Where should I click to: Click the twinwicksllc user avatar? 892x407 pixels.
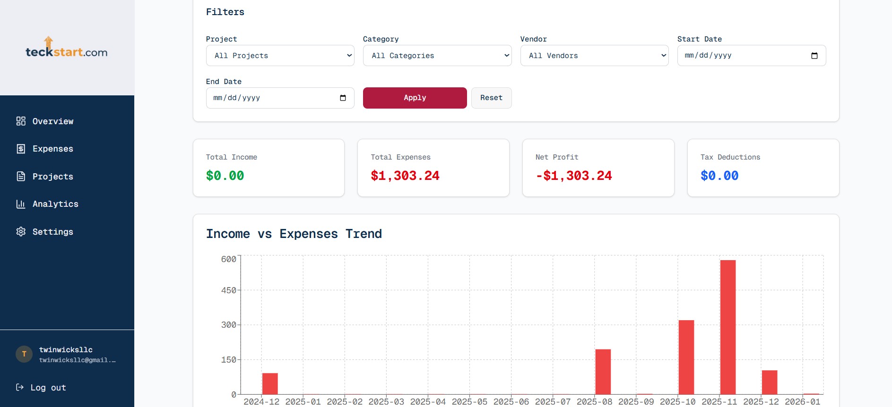[x=24, y=354]
